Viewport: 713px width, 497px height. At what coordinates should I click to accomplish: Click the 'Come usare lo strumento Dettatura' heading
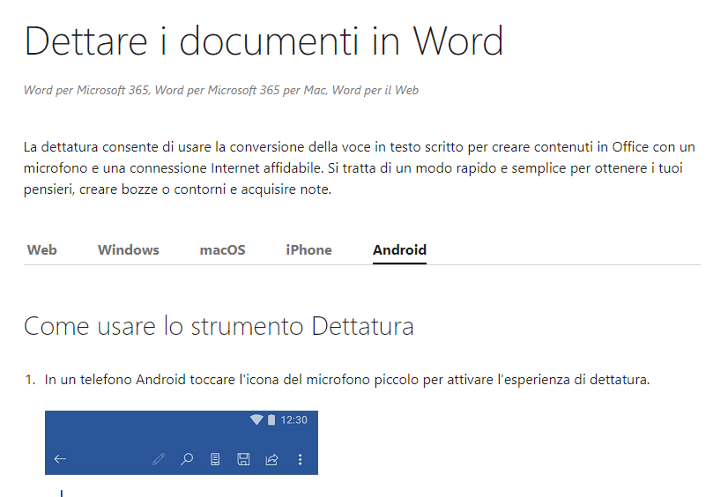[x=219, y=326]
